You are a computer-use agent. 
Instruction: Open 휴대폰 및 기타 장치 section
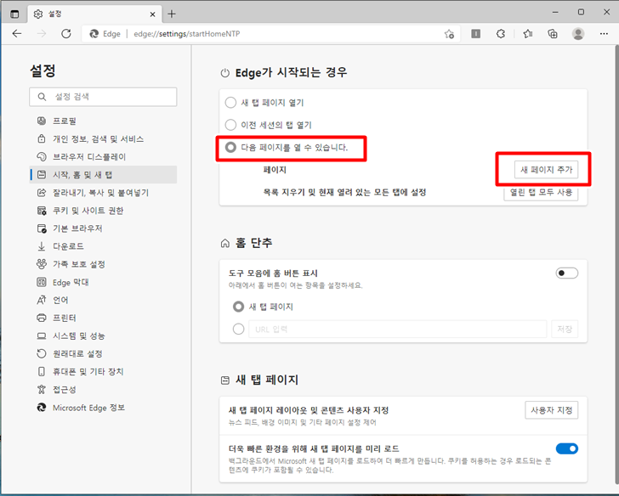(x=104, y=371)
